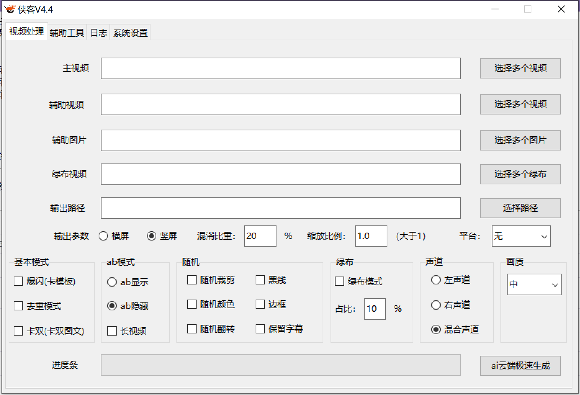The height and width of the screenshot is (395, 580).
Task: Click the 选择路径 button for output path
Action: (520, 208)
